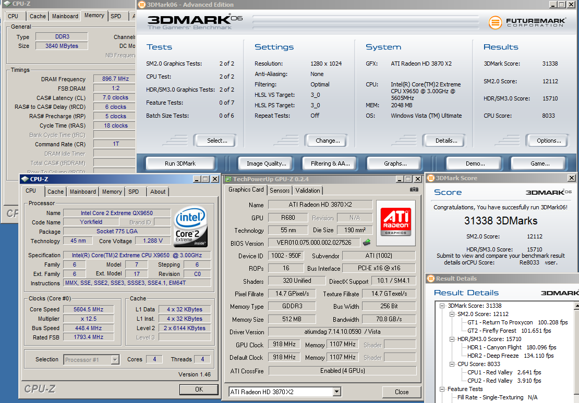This screenshot has height=403, width=579.
Task: Select Fill Rate - Single-Texturing row
Action: [x=498, y=397]
